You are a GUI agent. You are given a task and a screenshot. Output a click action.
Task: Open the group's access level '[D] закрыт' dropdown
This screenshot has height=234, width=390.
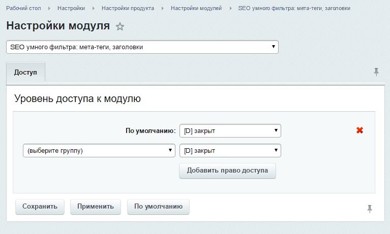coord(230,151)
